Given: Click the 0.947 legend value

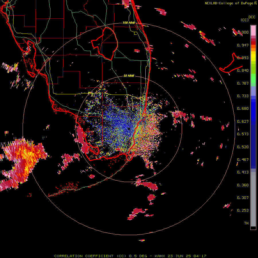Looking at the screenshot, I should point(243,45).
